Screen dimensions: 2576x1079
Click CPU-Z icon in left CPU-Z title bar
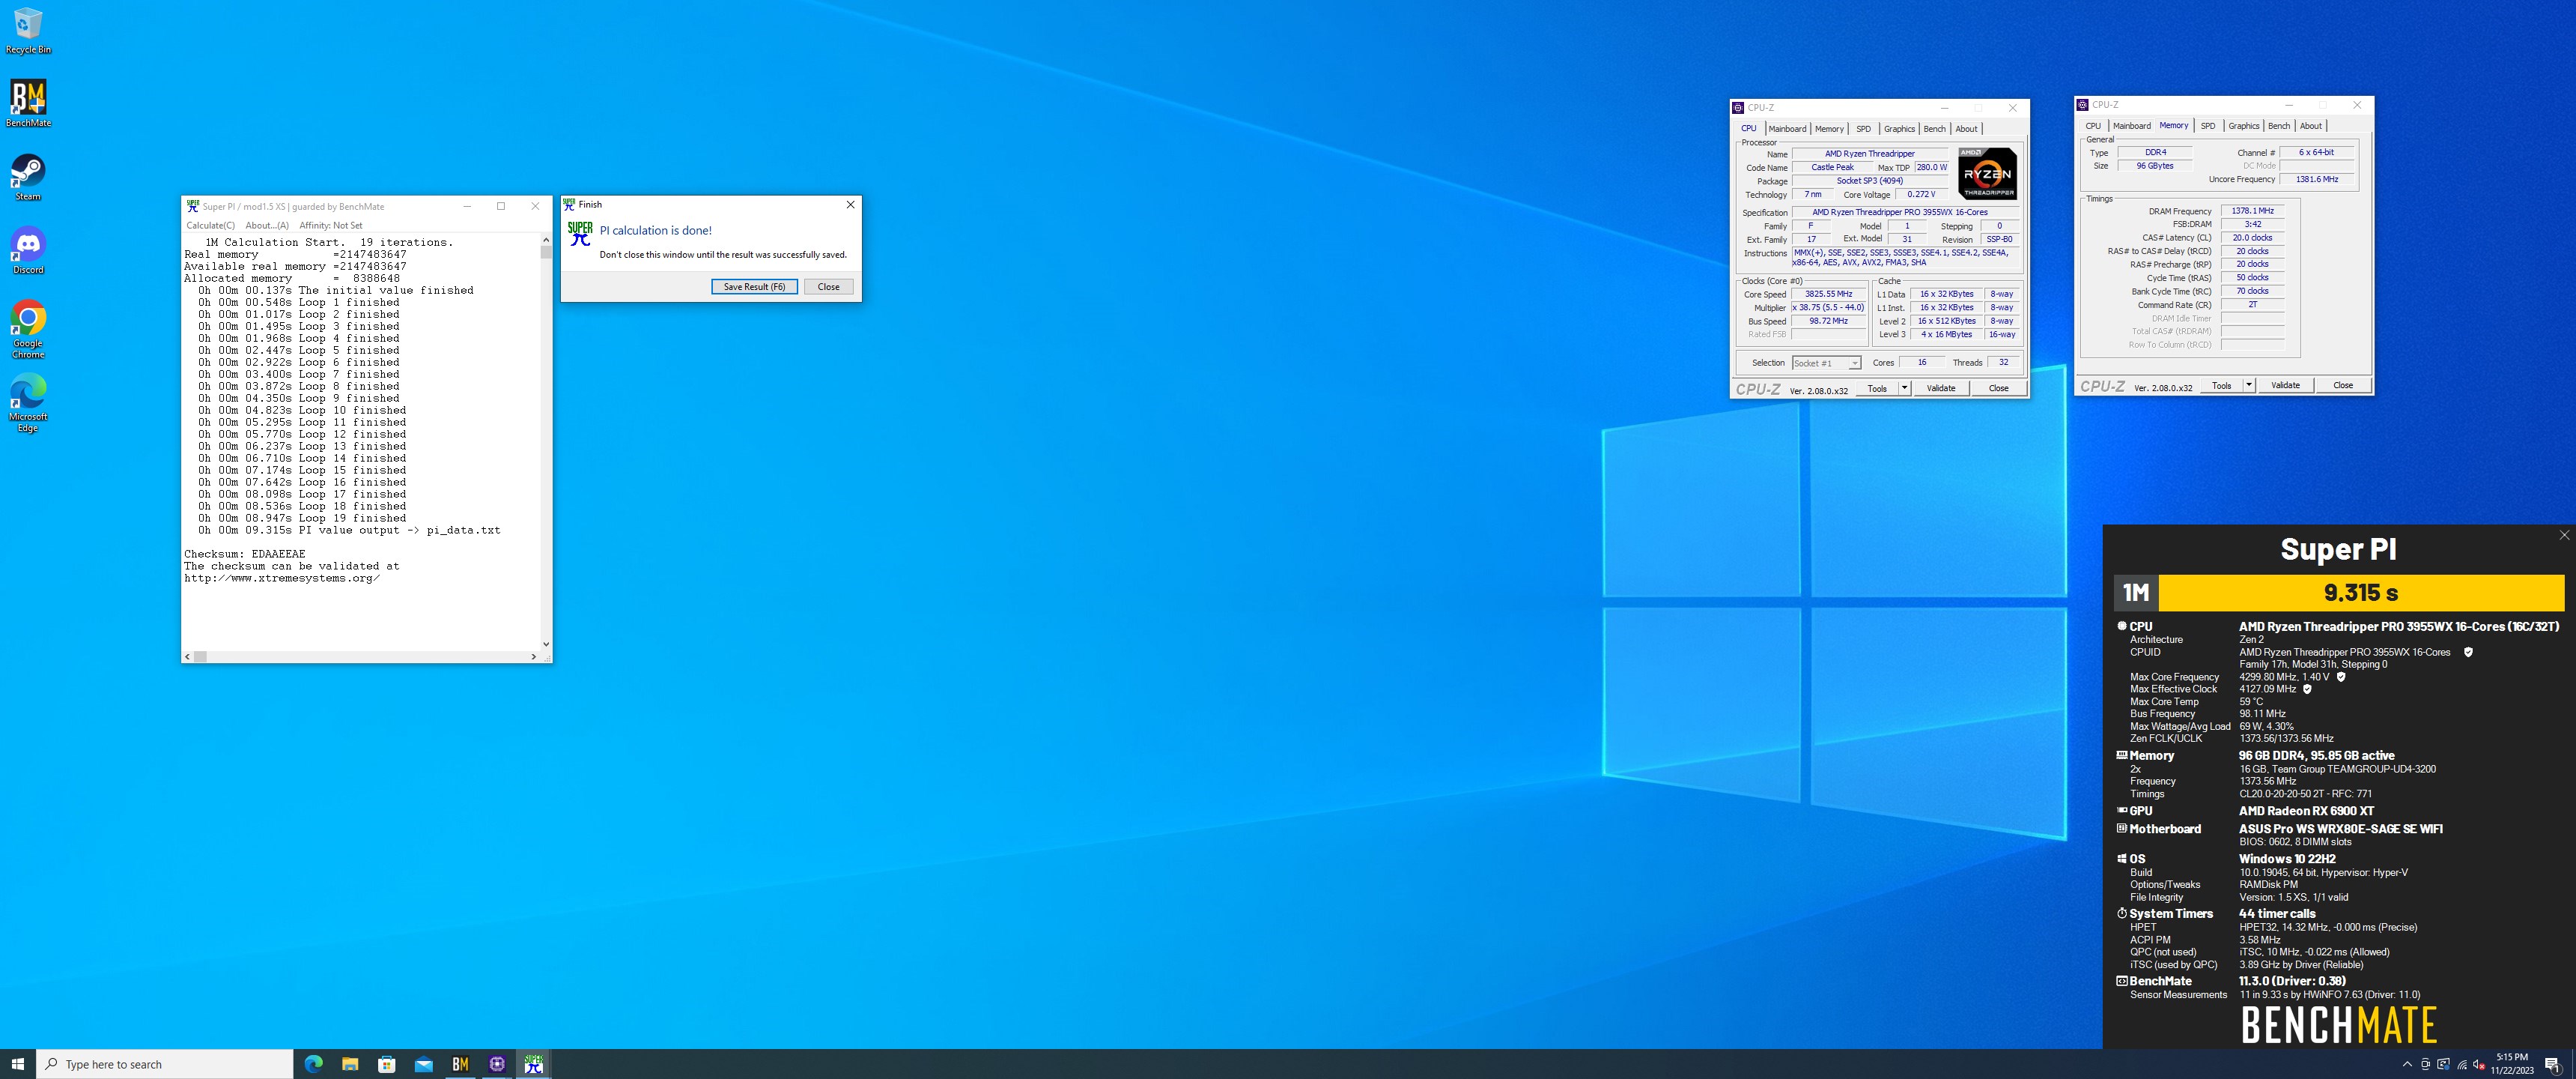point(1738,108)
